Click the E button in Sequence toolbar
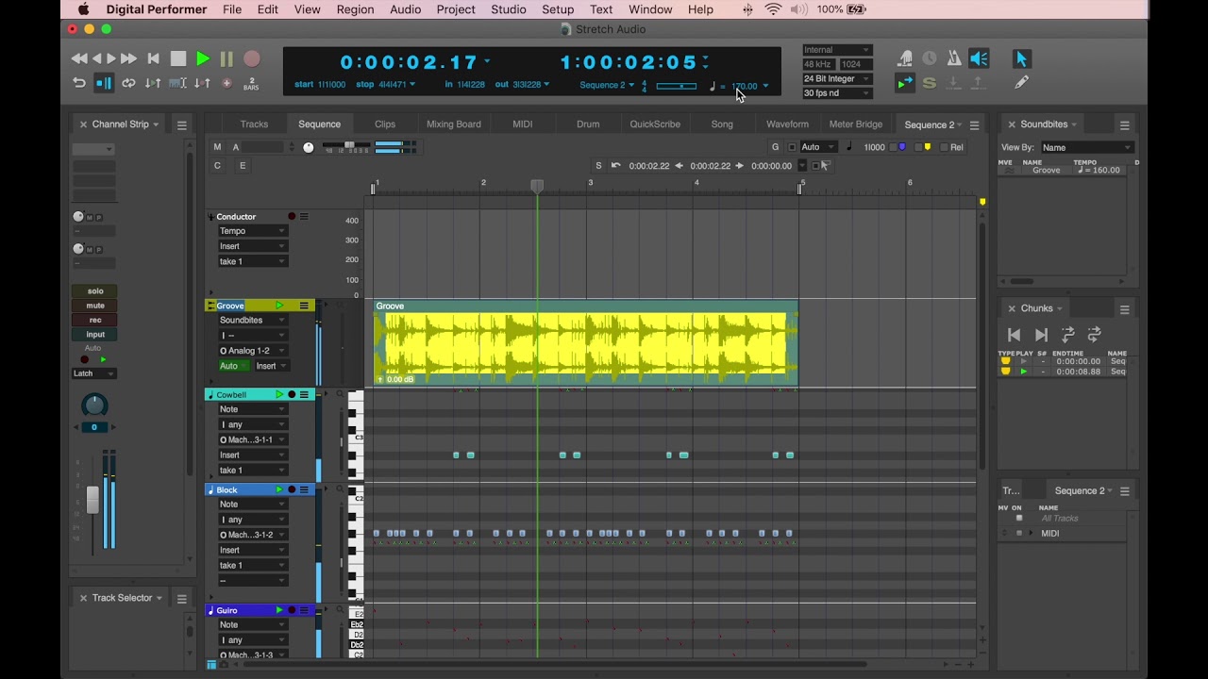 pyautogui.click(x=243, y=166)
